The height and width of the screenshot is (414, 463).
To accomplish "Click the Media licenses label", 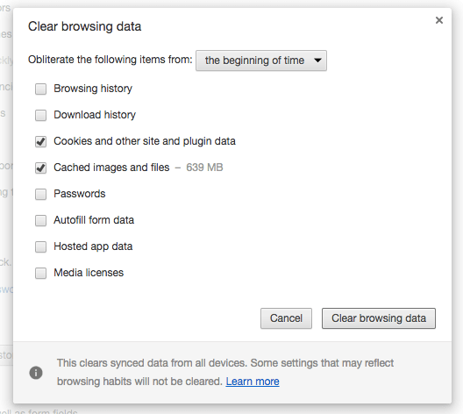I will (89, 273).
